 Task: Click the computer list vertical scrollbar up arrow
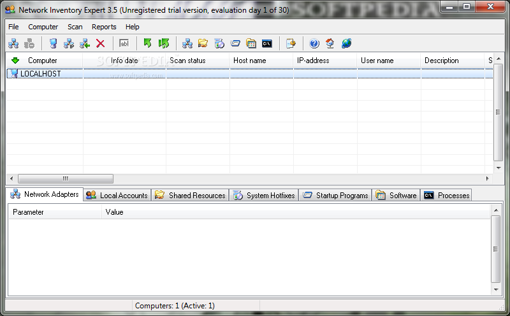(499, 59)
